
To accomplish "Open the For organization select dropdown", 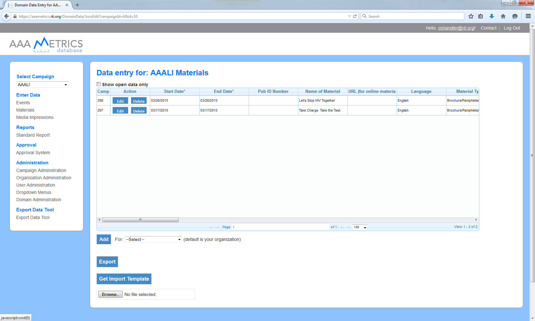I will click(153, 239).
